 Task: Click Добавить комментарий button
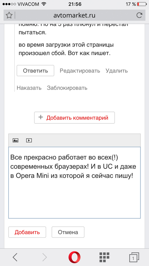74,117
